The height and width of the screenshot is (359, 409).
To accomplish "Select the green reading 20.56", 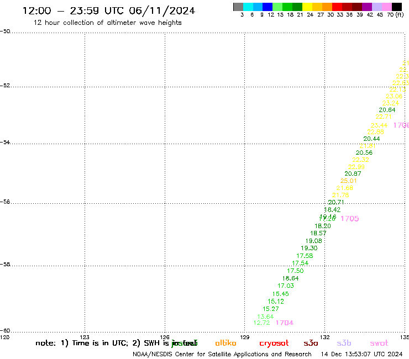I will pyautogui.click(x=364, y=152).
